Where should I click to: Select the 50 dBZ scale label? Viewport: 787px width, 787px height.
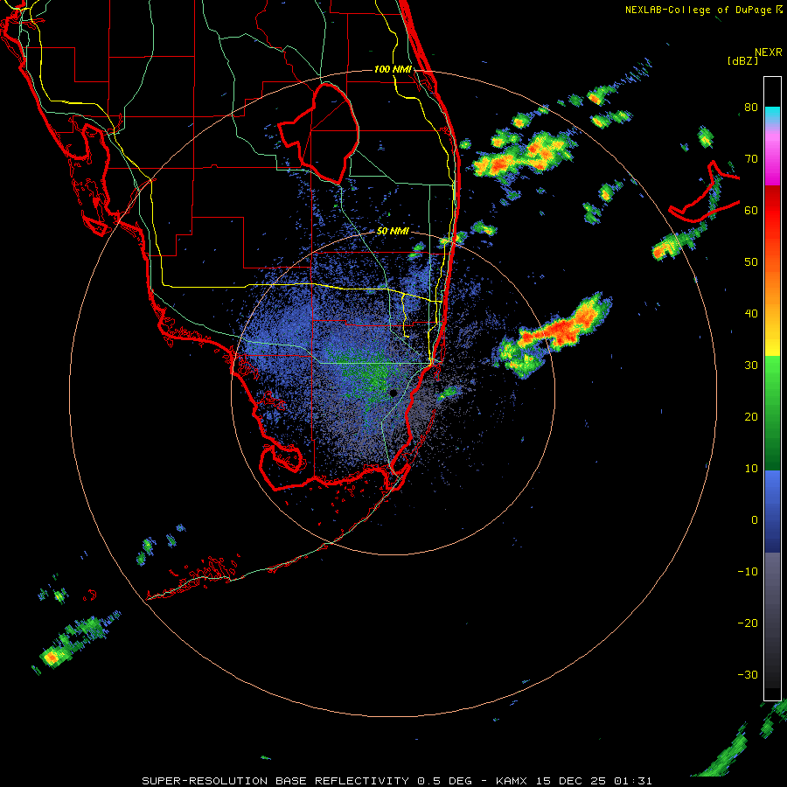coord(751,262)
